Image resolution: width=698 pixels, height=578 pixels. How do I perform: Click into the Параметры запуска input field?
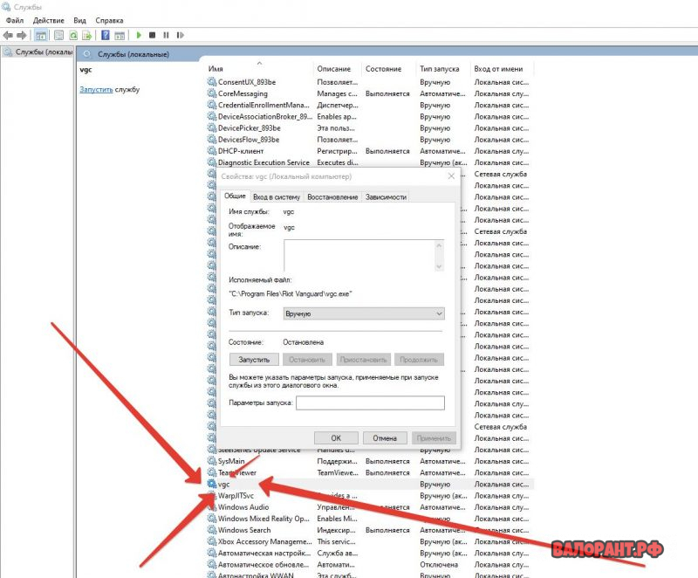click(x=370, y=403)
